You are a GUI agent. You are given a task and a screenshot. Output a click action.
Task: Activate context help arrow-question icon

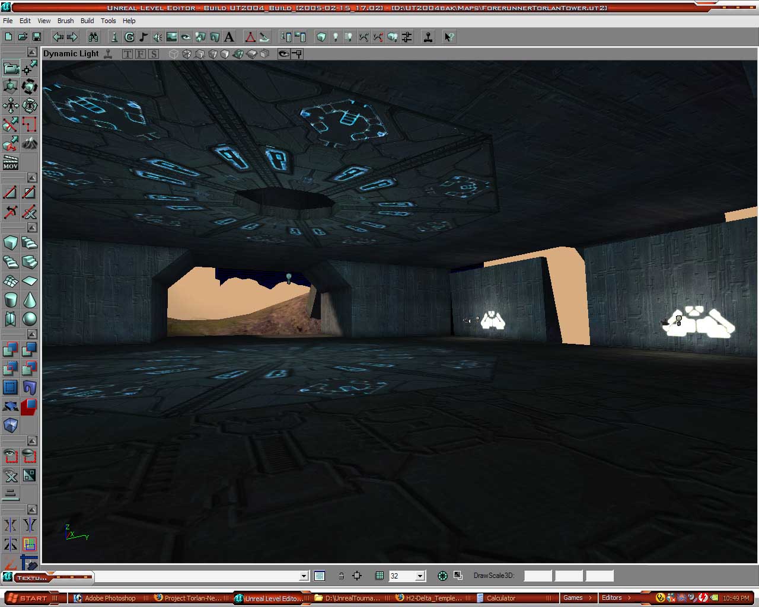449,37
